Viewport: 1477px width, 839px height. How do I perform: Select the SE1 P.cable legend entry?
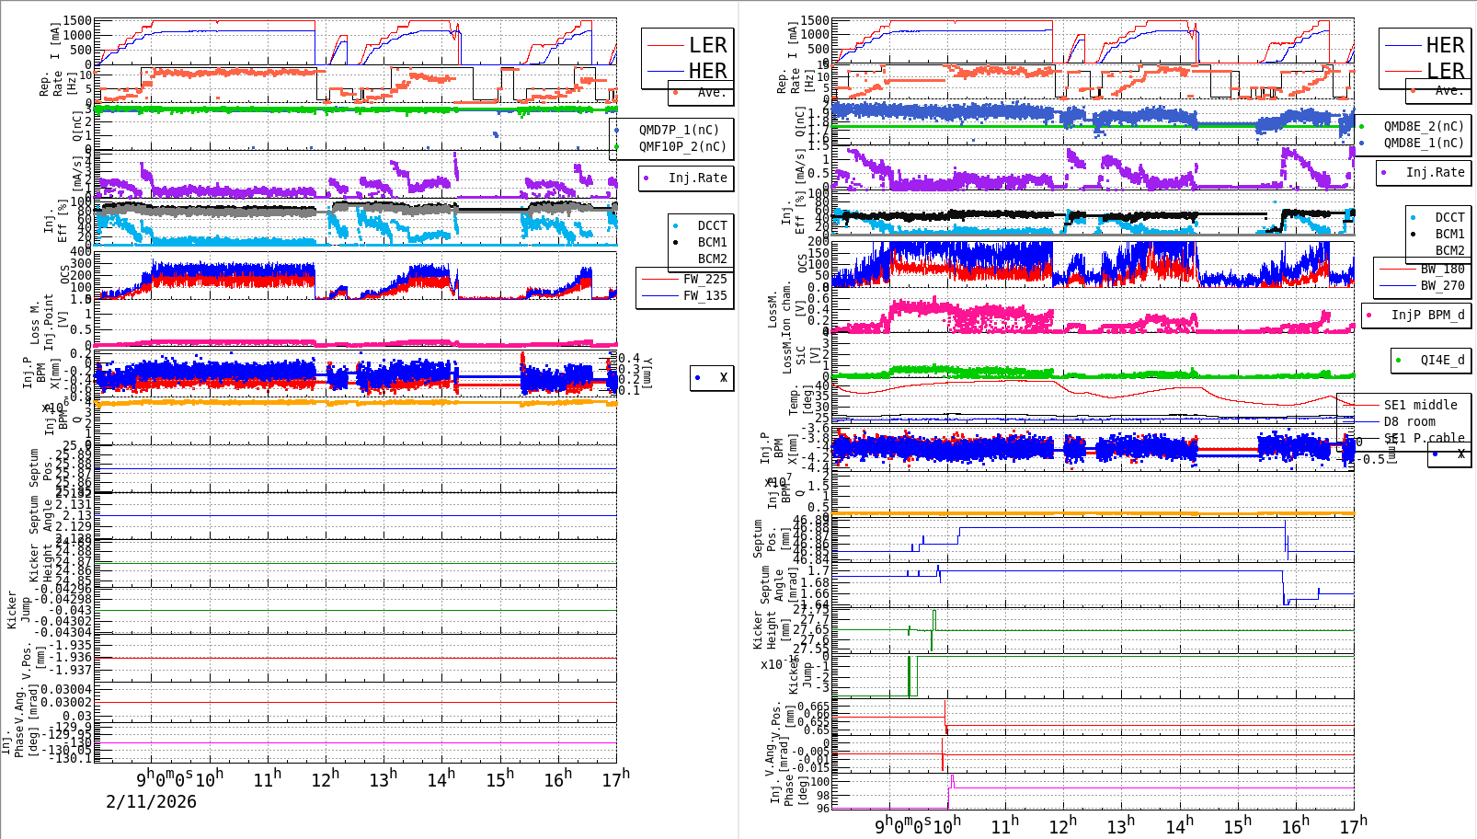point(1424,438)
